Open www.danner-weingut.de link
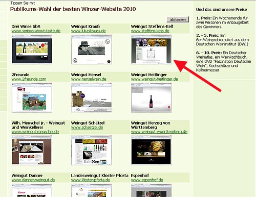 33,180
